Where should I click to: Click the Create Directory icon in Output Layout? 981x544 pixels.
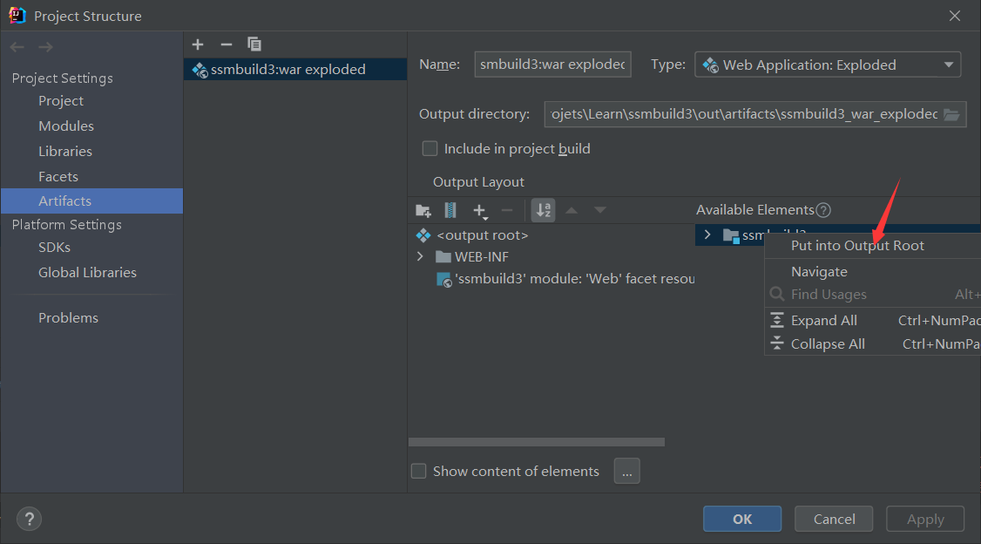click(423, 210)
